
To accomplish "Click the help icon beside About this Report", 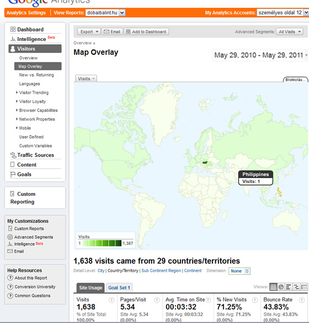I will tap(10, 278).
